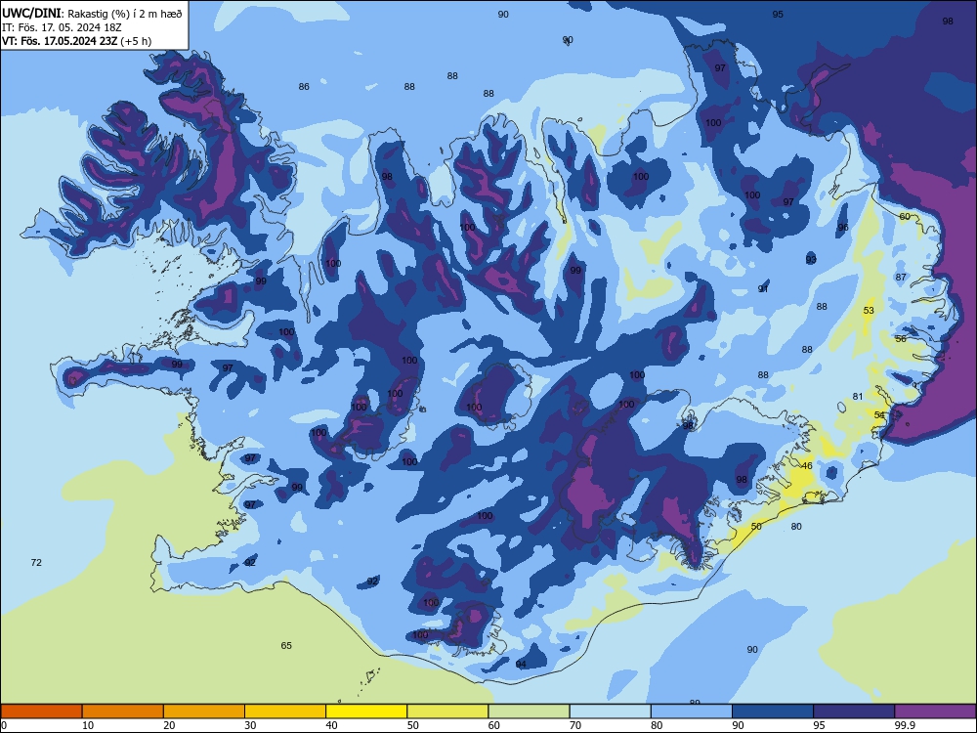Pick the amber 20–30 legend swatch

click(x=204, y=711)
